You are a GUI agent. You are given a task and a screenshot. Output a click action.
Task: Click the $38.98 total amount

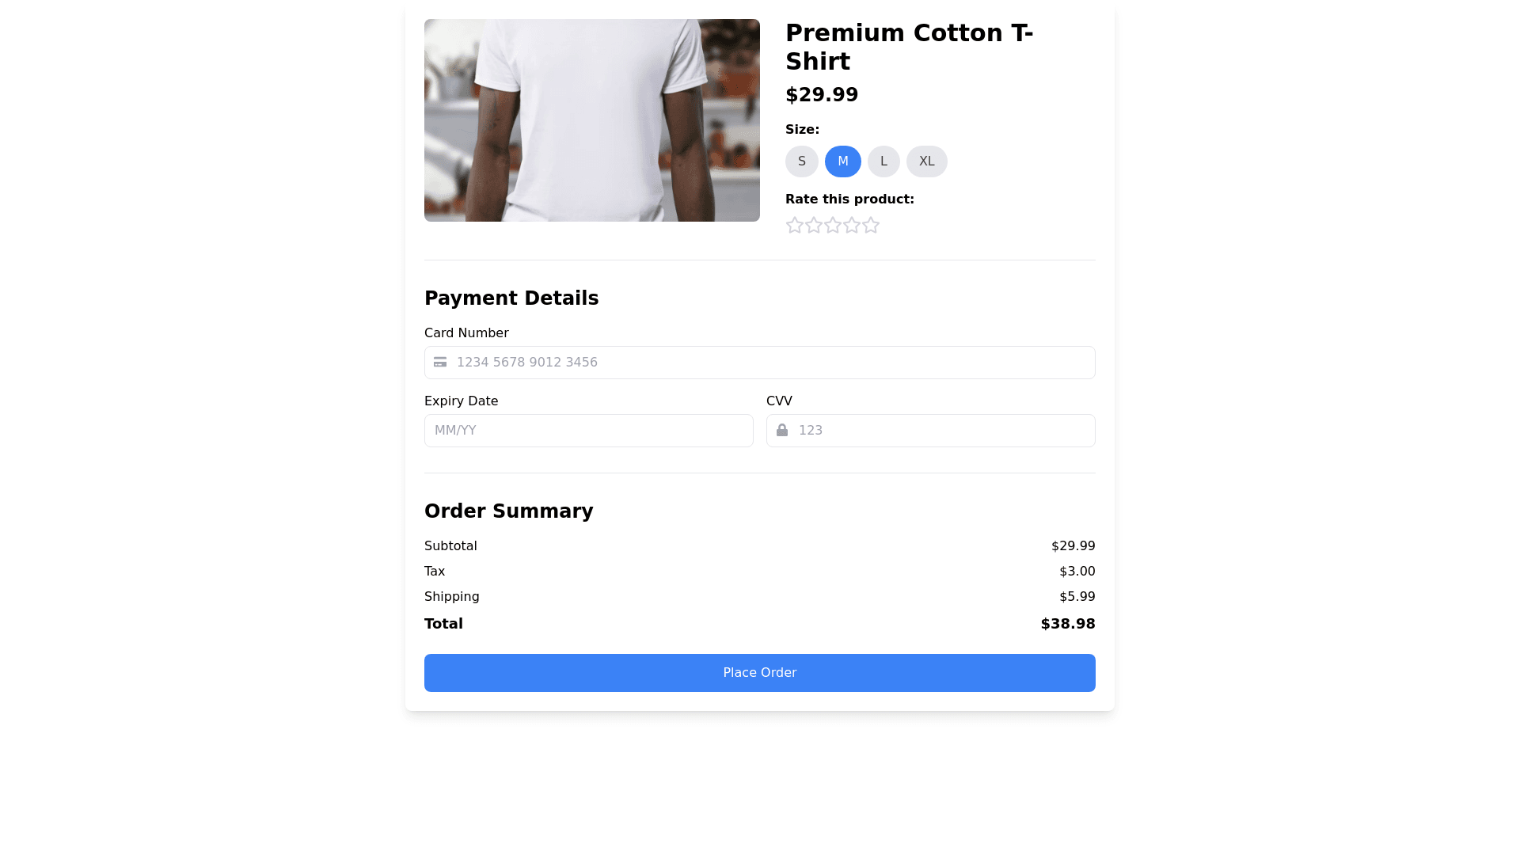[1068, 624]
